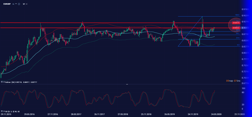The width and height of the screenshot is (252, 117).
Task: Remove the SO oscillator with X
Action: (4, 111)
